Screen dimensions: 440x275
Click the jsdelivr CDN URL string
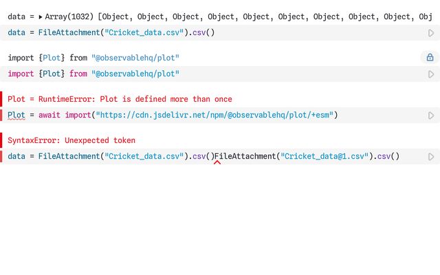point(214,115)
